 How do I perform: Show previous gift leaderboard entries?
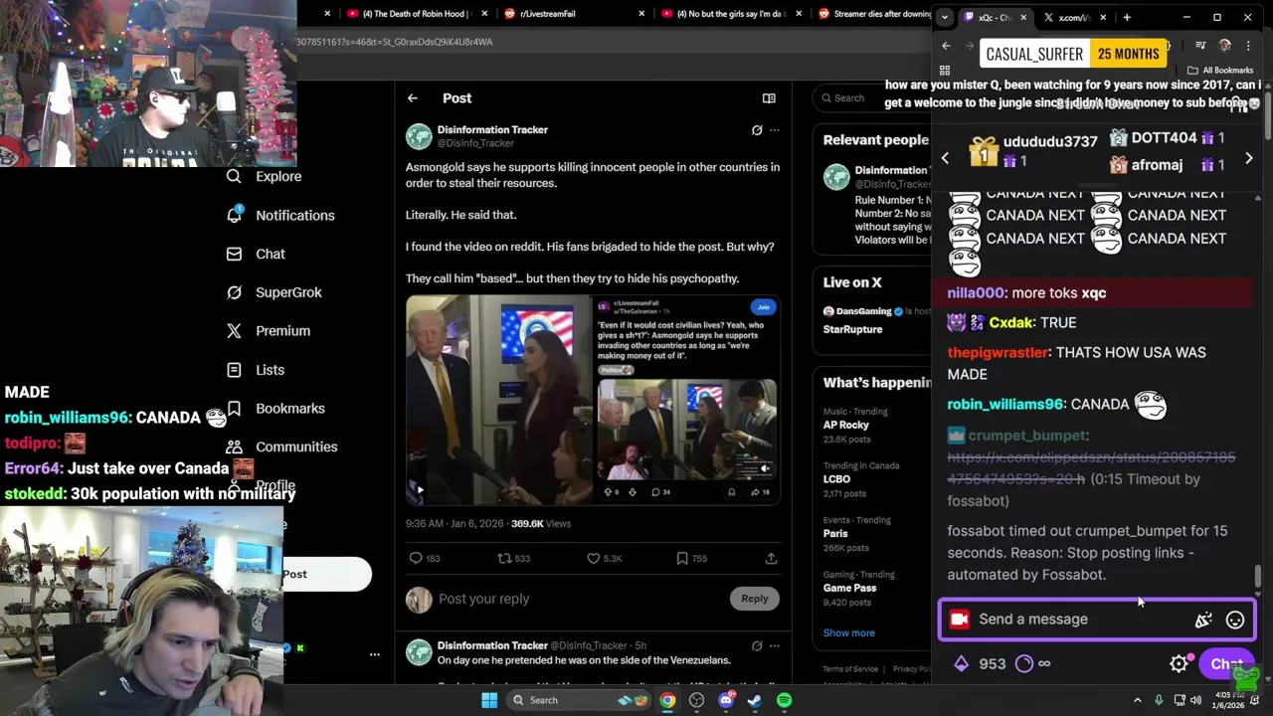[x=945, y=158]
